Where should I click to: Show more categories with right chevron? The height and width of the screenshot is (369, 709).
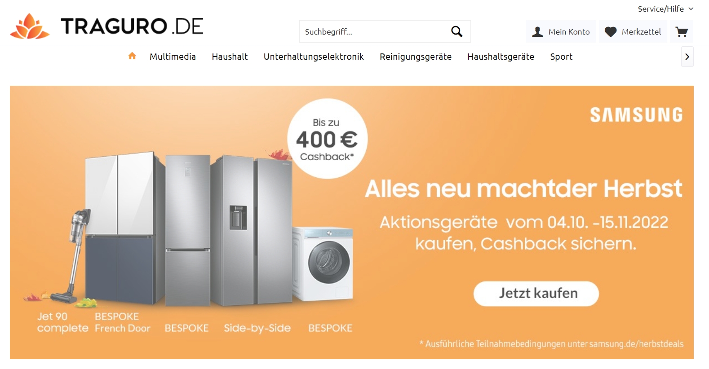[687, 57]
